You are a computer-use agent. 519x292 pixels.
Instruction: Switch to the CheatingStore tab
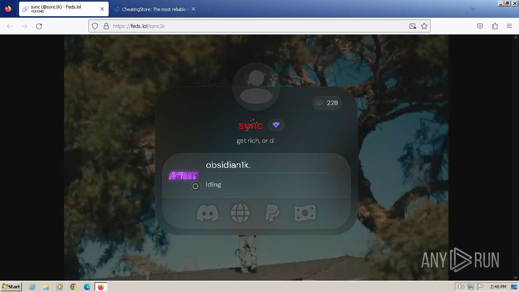coord(154,9)
